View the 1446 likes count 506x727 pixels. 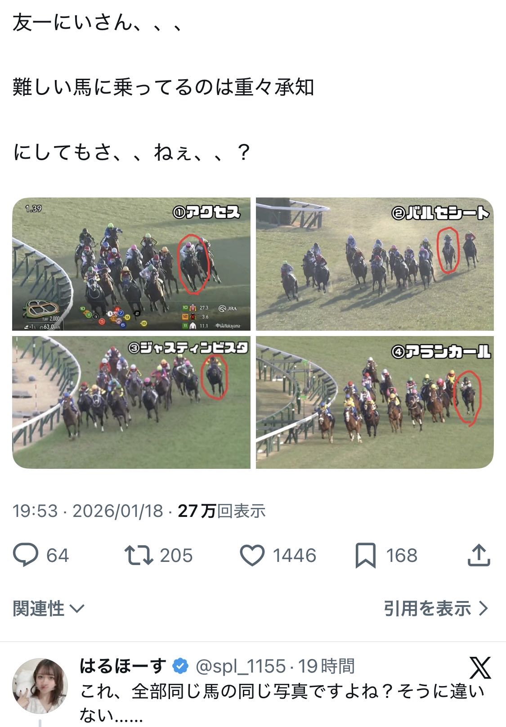click(295, 556)
